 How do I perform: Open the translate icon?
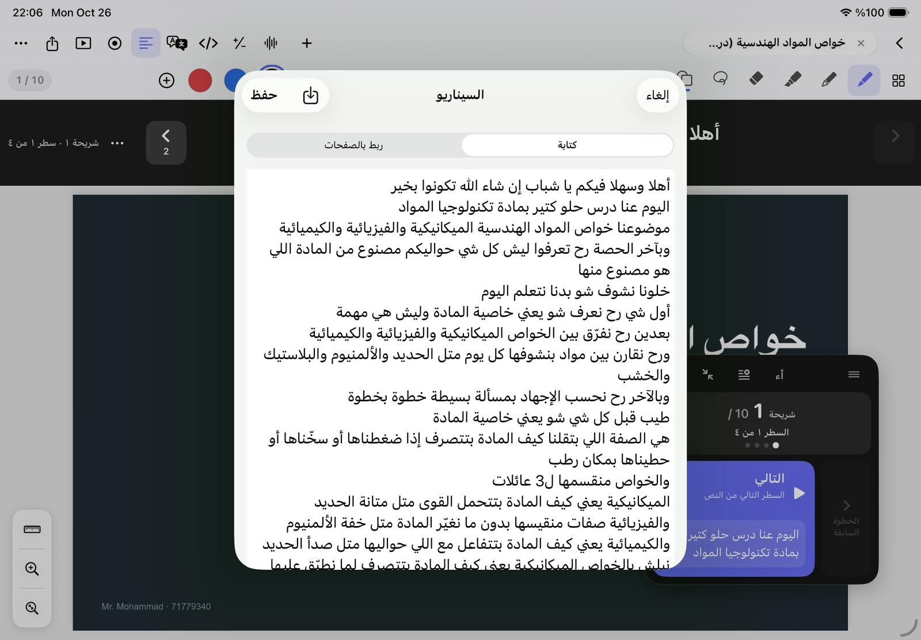point(177,43)
